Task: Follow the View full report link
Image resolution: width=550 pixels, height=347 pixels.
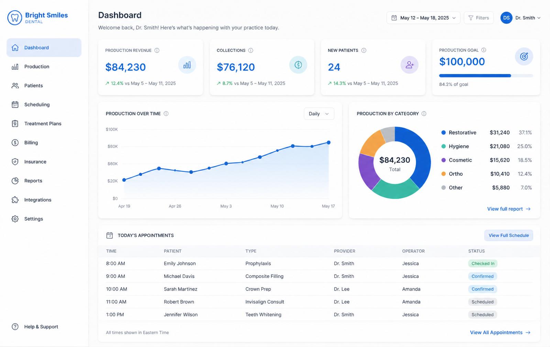Action: pos(509,209)
